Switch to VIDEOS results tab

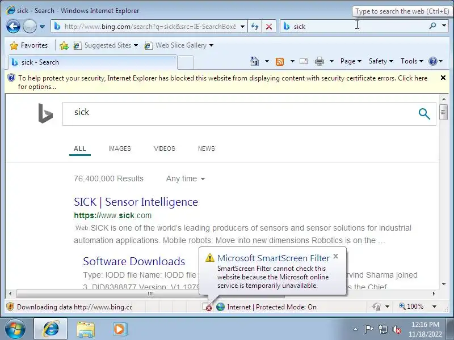coord(165,148)
